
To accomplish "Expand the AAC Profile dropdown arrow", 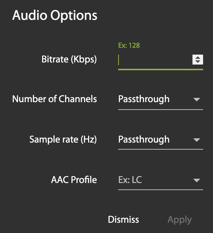I will 197,181.
